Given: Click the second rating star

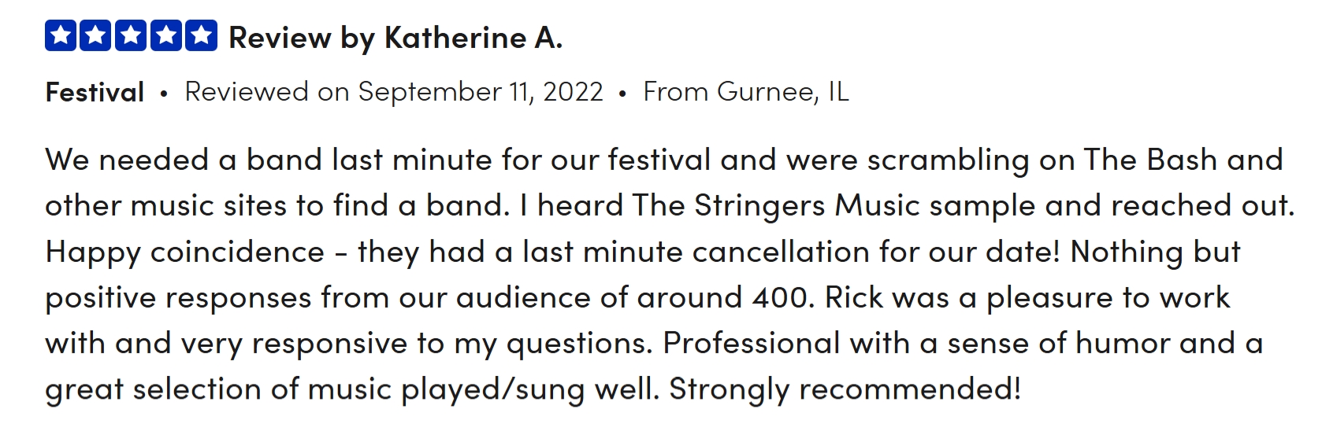Looking at the screenshot, I should point(95,36).
